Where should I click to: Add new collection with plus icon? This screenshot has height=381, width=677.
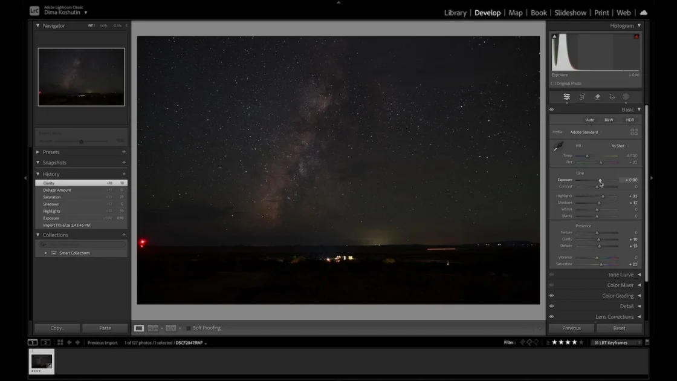click(124, 235)
